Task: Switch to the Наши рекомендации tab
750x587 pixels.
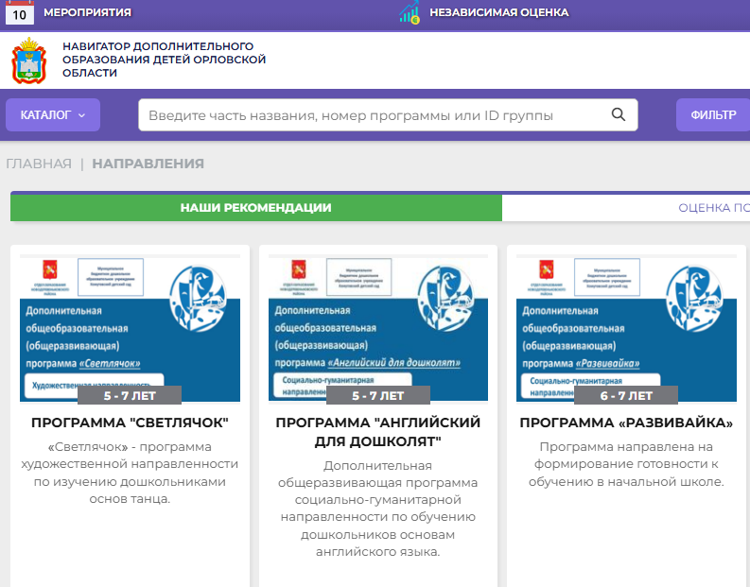Action: [255, 208]
